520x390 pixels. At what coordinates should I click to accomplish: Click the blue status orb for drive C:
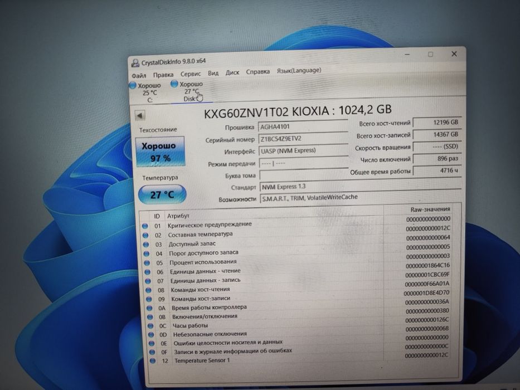pyautogui.click(x=133, y=86)
